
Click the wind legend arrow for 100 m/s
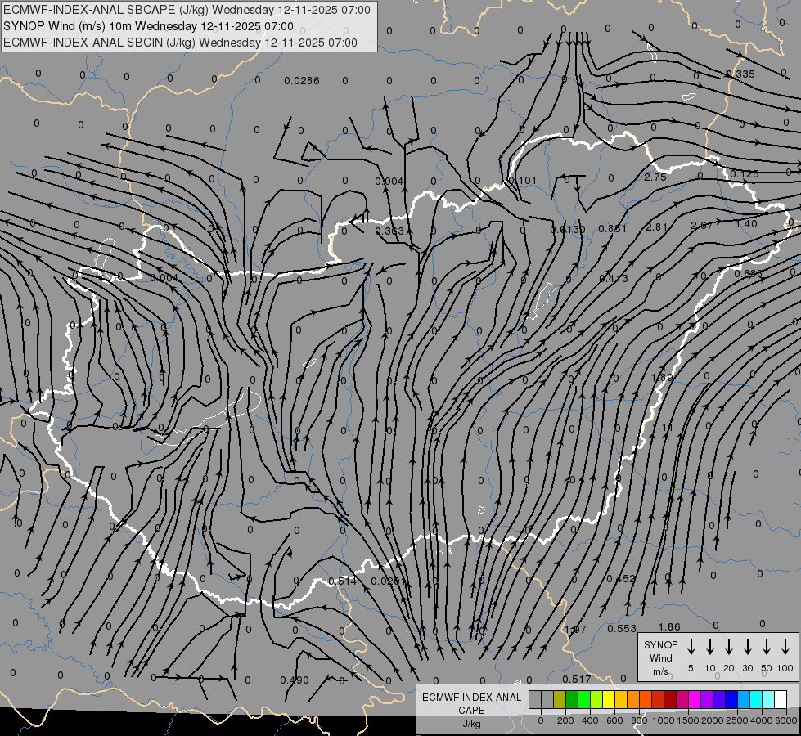click(785, 646)
